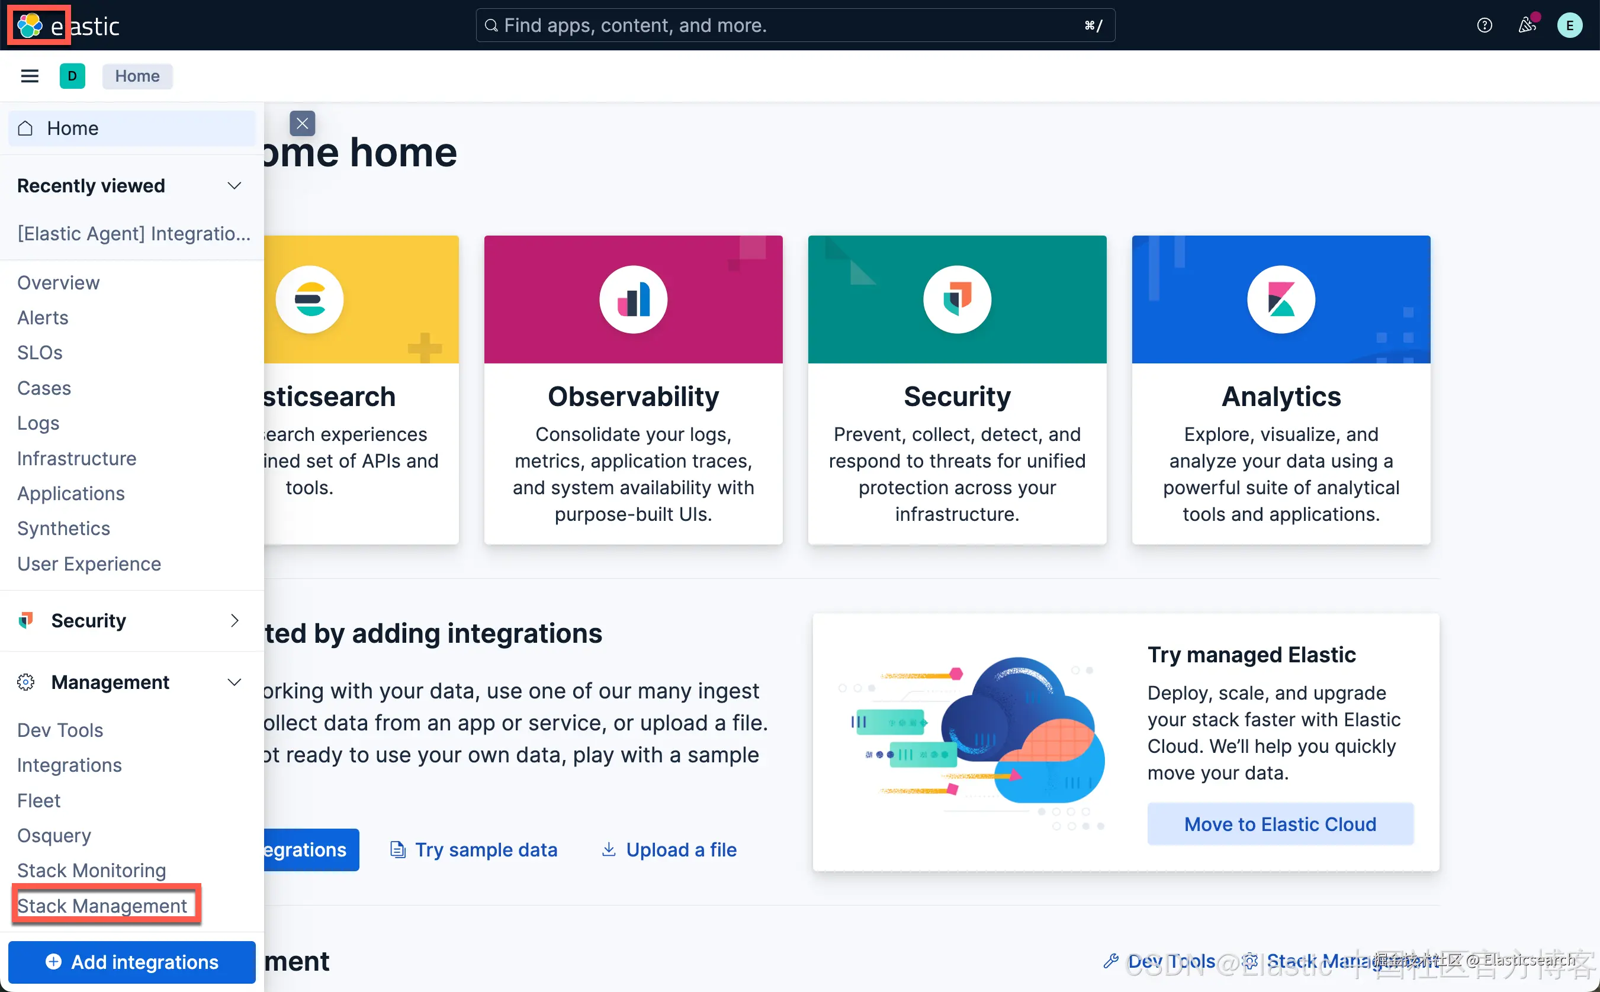Click the Elastic logo icon
This screenshot has height=992, width=1600.
pos(30,25)
